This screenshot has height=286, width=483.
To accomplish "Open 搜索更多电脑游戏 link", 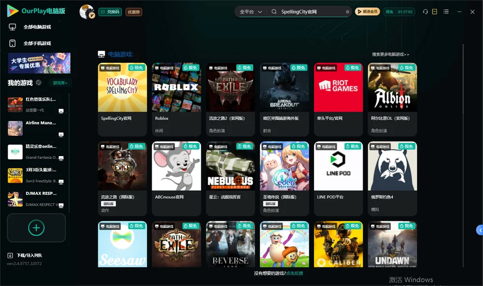I will [x=390, y=54].
